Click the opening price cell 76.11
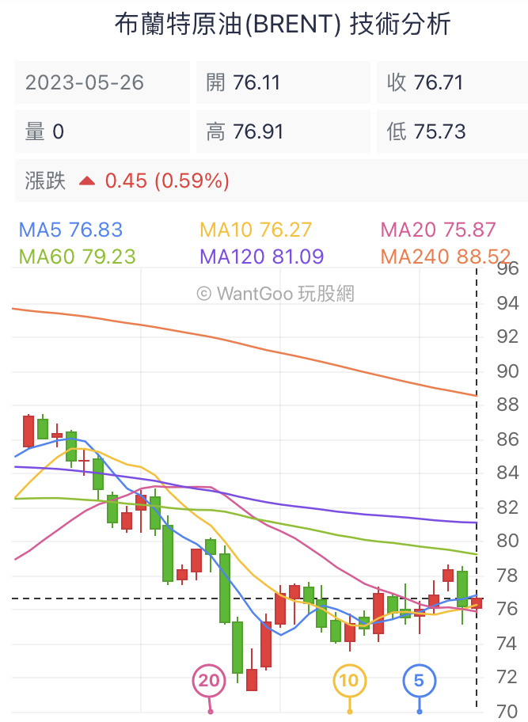The width and height of the screenshot is (528, 722). (x=283, y=82)
